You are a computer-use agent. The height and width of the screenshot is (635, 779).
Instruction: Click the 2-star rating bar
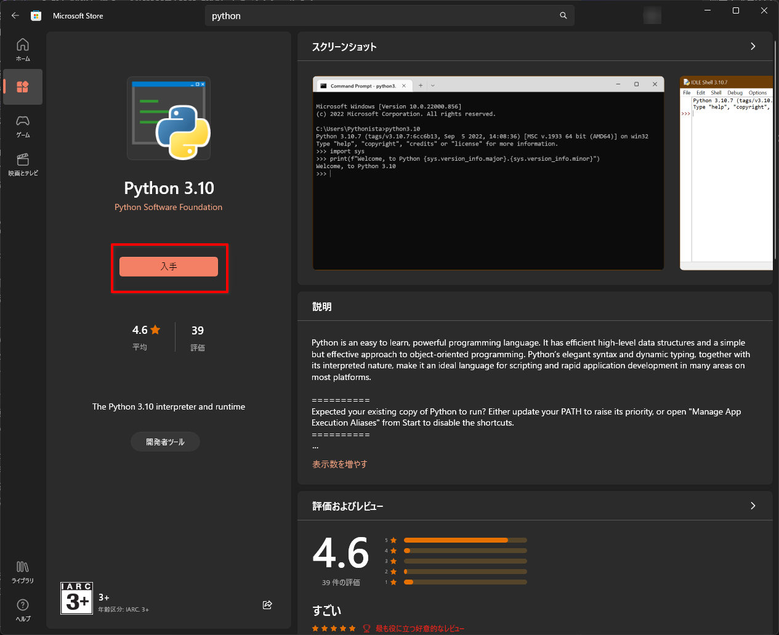[x=466, y=572]
